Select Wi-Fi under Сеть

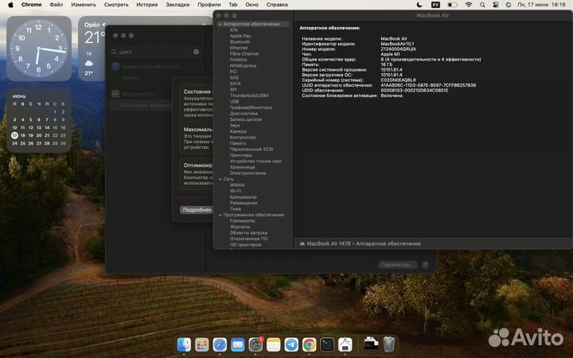click(x=236, y=191)
